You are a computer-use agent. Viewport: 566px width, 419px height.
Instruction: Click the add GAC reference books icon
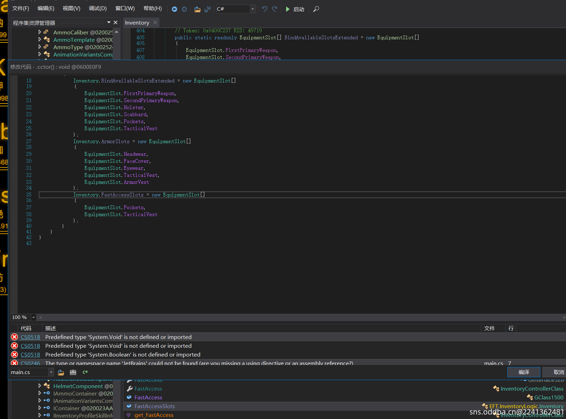tap(73, 372)
